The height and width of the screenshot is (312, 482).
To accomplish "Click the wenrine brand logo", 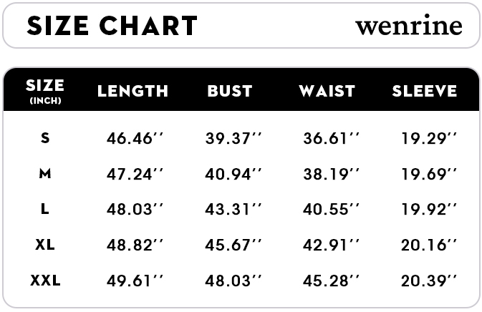I will point(408,26).
